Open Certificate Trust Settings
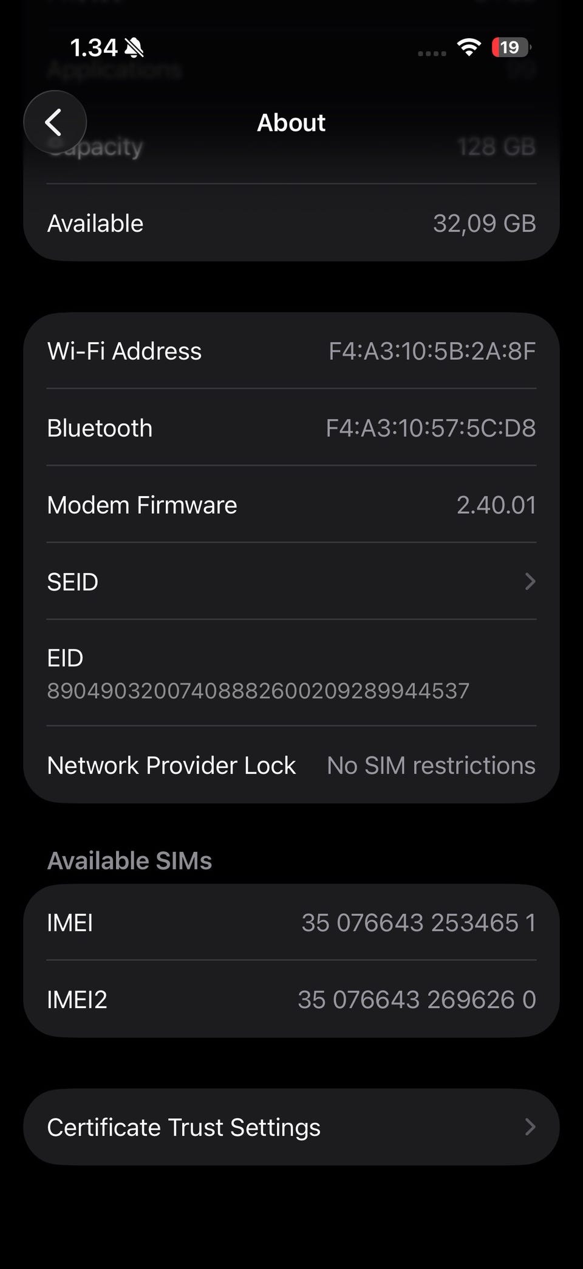 (x=183, y=1127)
